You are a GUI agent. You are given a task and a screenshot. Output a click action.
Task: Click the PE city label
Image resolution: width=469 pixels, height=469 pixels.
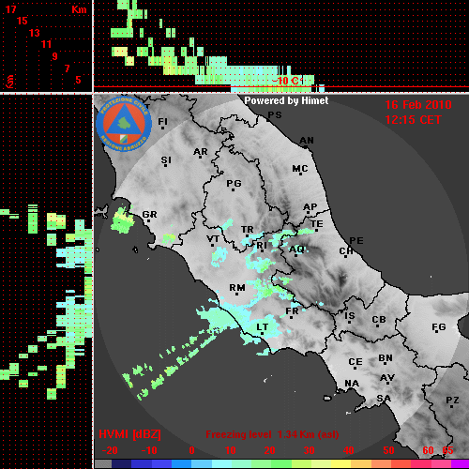pyautogui.click(x=356, y=241)
